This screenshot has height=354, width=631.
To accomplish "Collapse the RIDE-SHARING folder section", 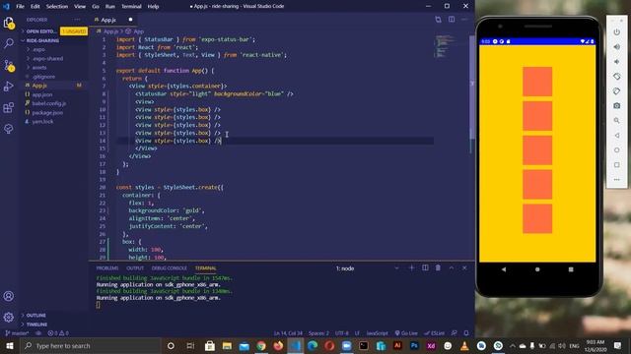I will pos(42,40).
